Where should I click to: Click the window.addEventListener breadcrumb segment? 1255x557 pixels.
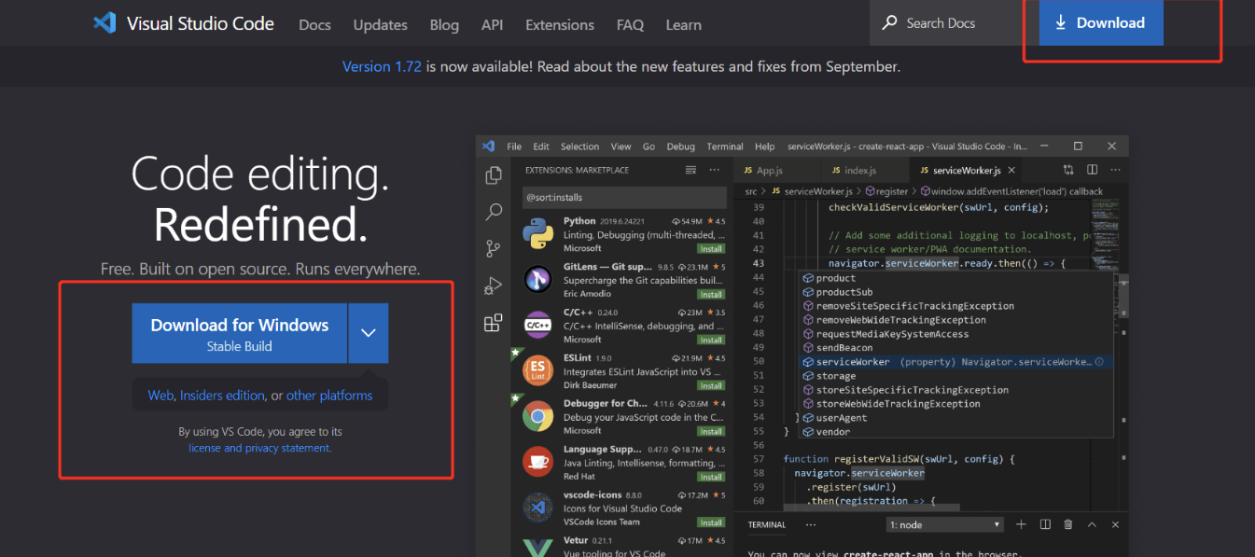pos(1013,191)
